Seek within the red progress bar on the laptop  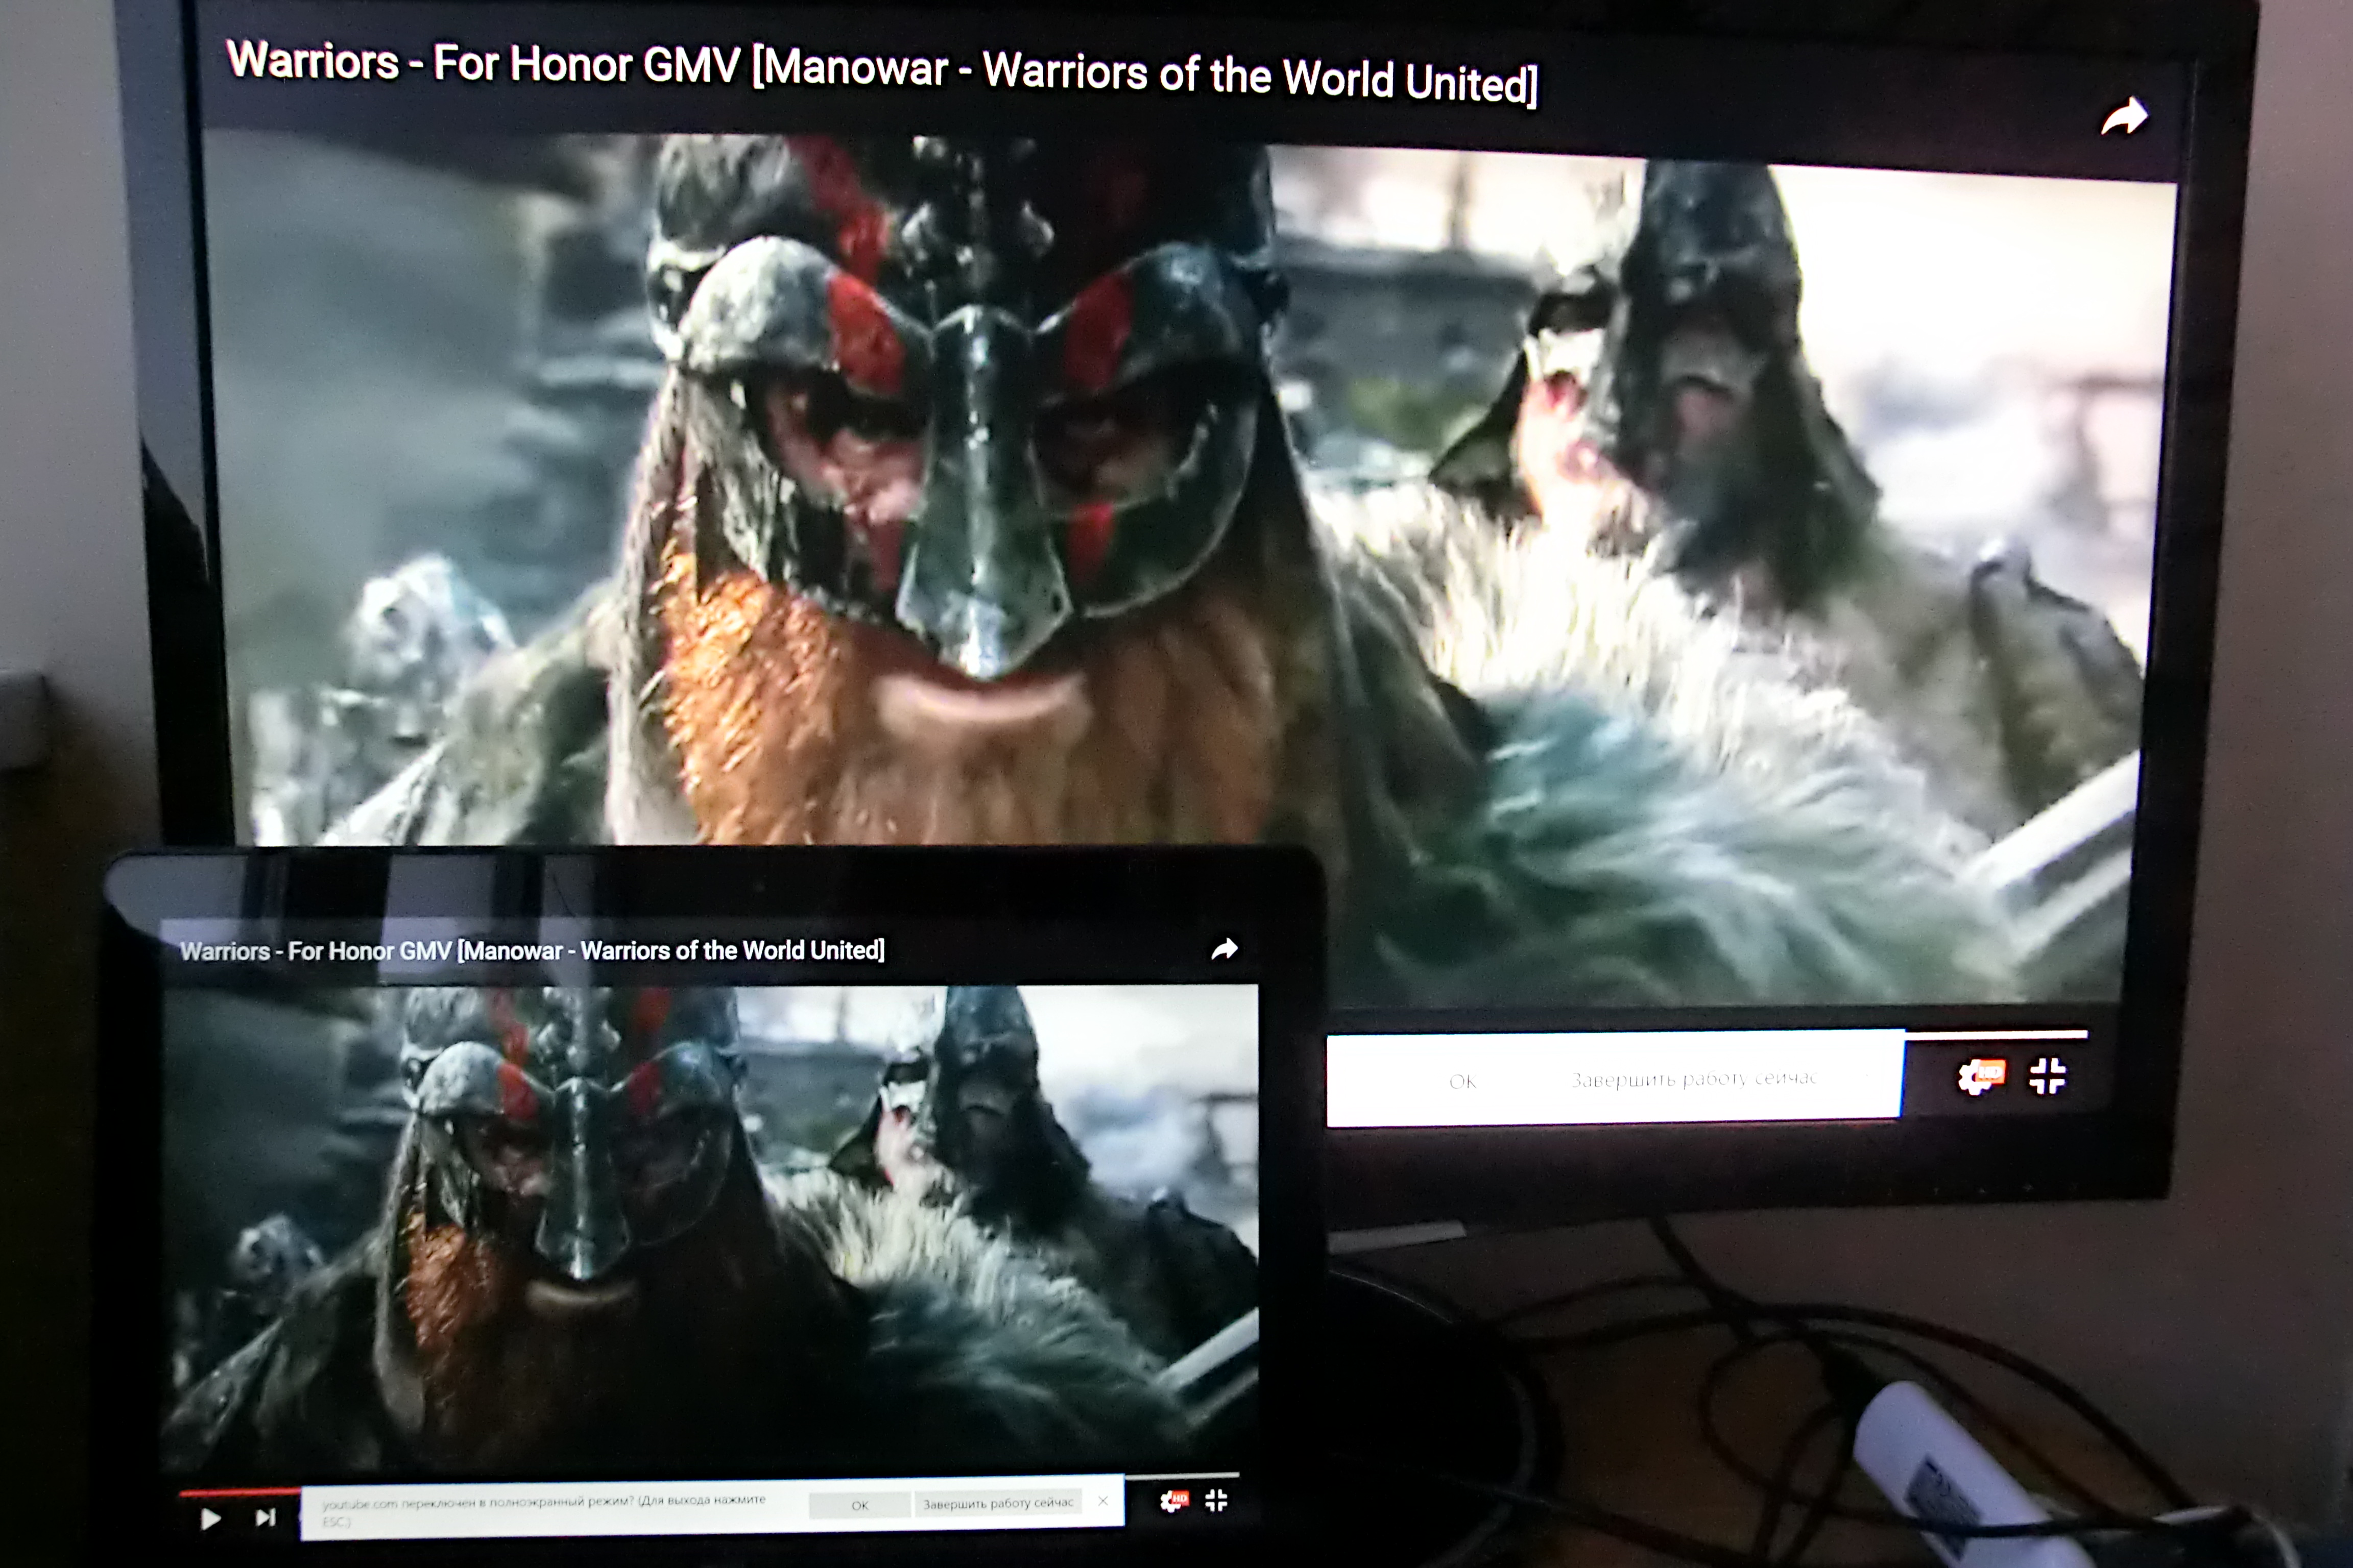point(240,1492)
